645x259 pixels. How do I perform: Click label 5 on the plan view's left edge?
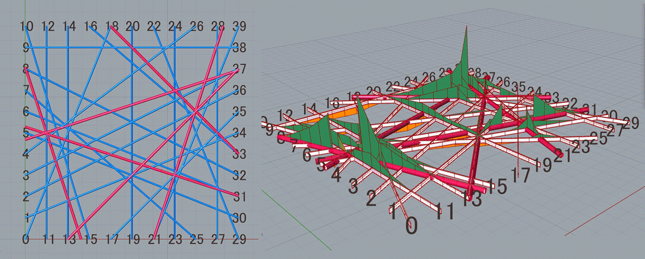click(x=25, y=133)
